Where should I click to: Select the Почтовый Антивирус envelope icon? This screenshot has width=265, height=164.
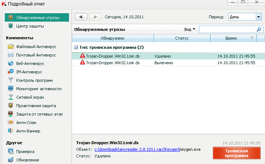[x=11, y=55]
